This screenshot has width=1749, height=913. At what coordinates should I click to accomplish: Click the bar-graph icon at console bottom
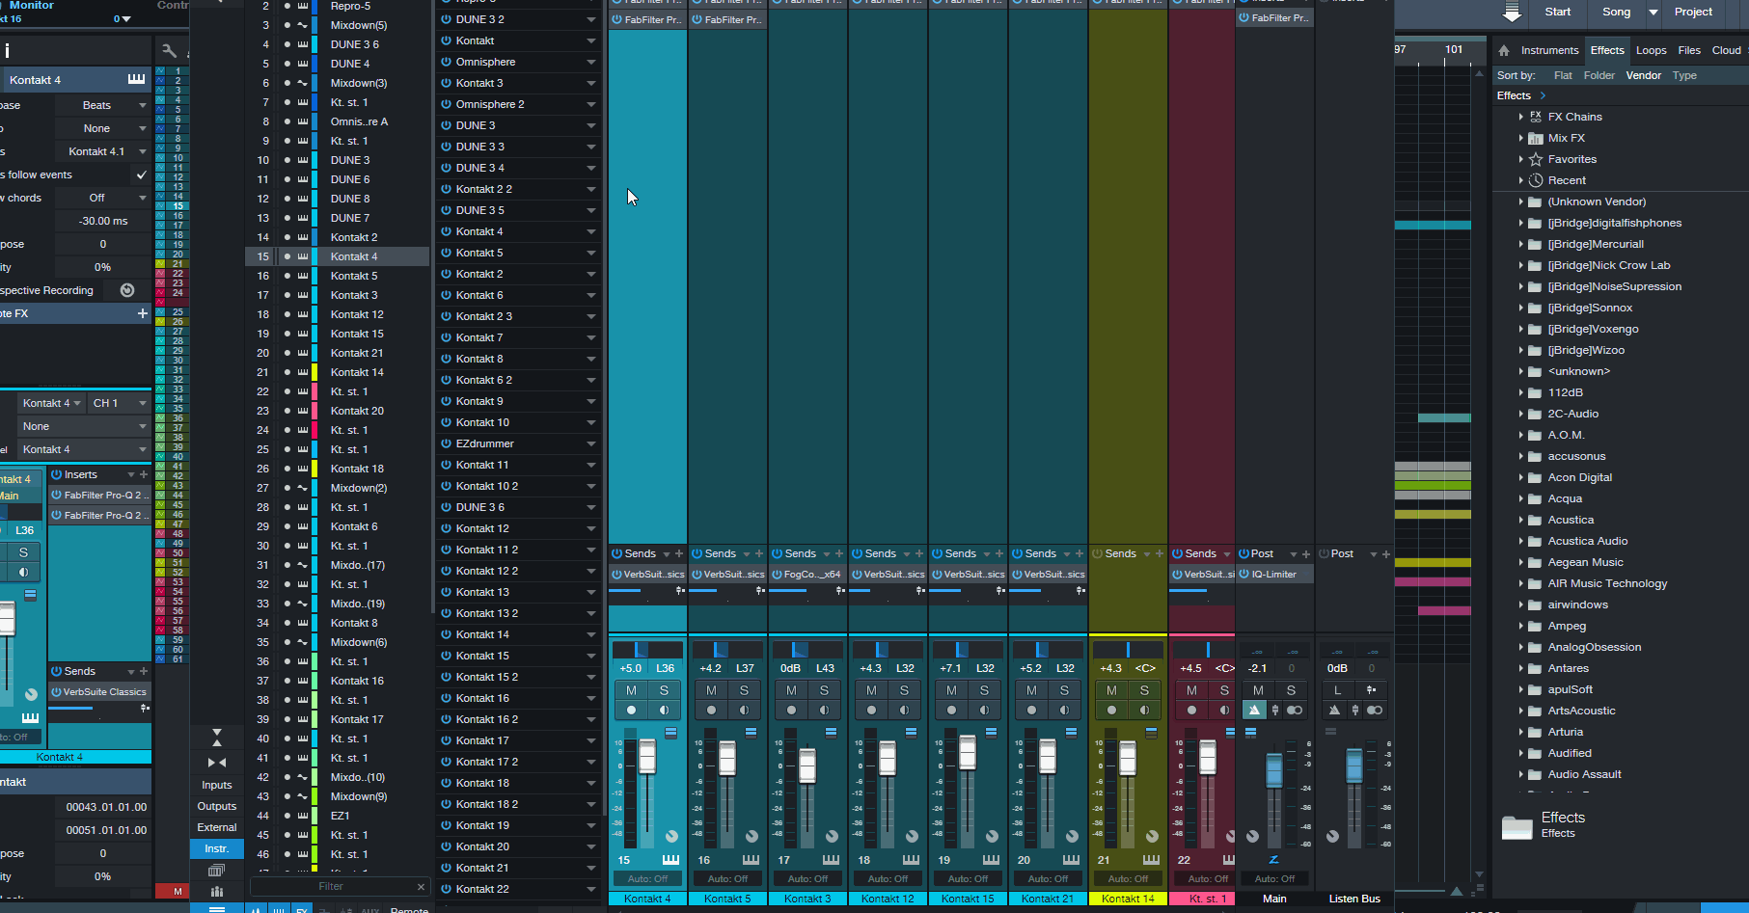point(217,892)
